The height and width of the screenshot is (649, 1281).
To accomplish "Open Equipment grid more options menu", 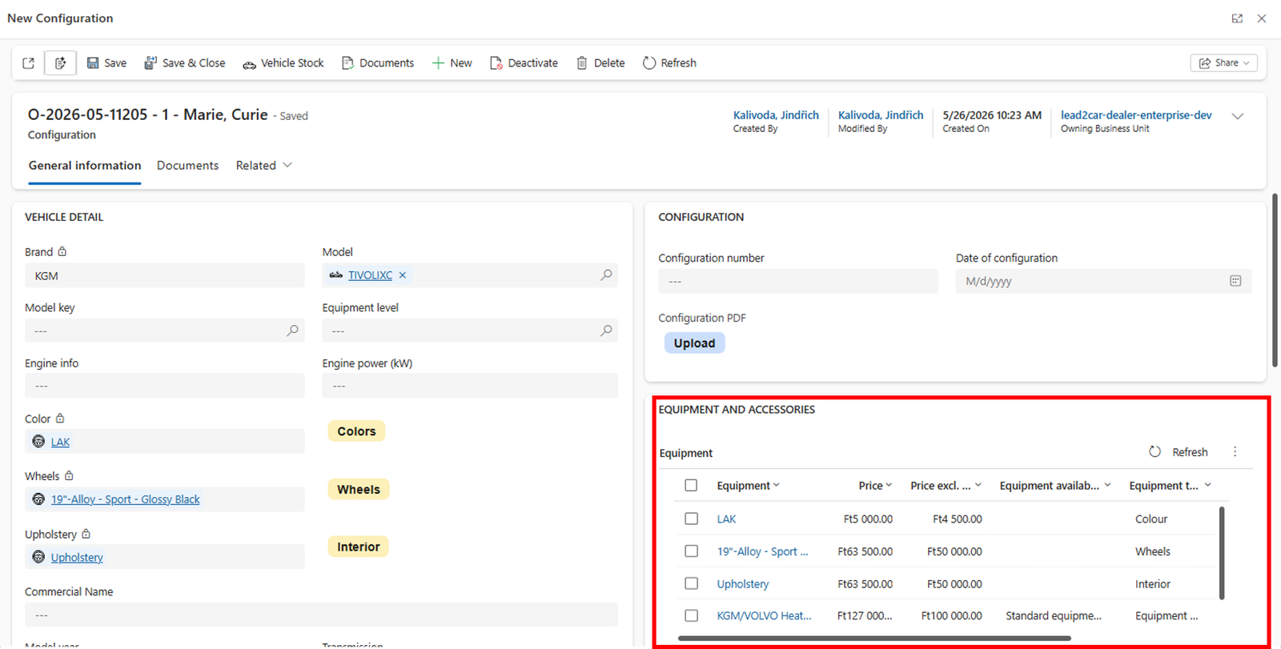I will click(x=1235, y=452).
